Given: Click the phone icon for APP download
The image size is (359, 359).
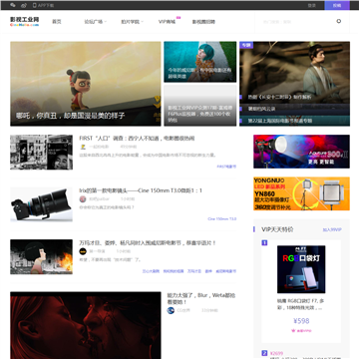Looking at the screenshot, I should pyautogui.click(x=35, y=5).
